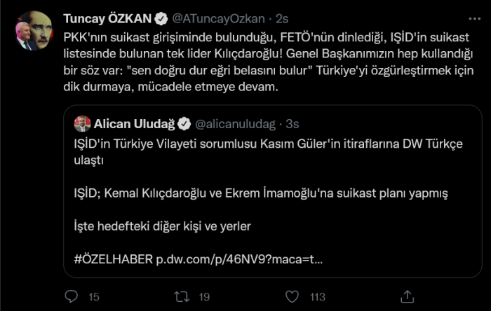Open Alican Uludağ's small avatar
The width and height of the screenshot is (491, 311).
pyautogui.click(x=82, y=124)
